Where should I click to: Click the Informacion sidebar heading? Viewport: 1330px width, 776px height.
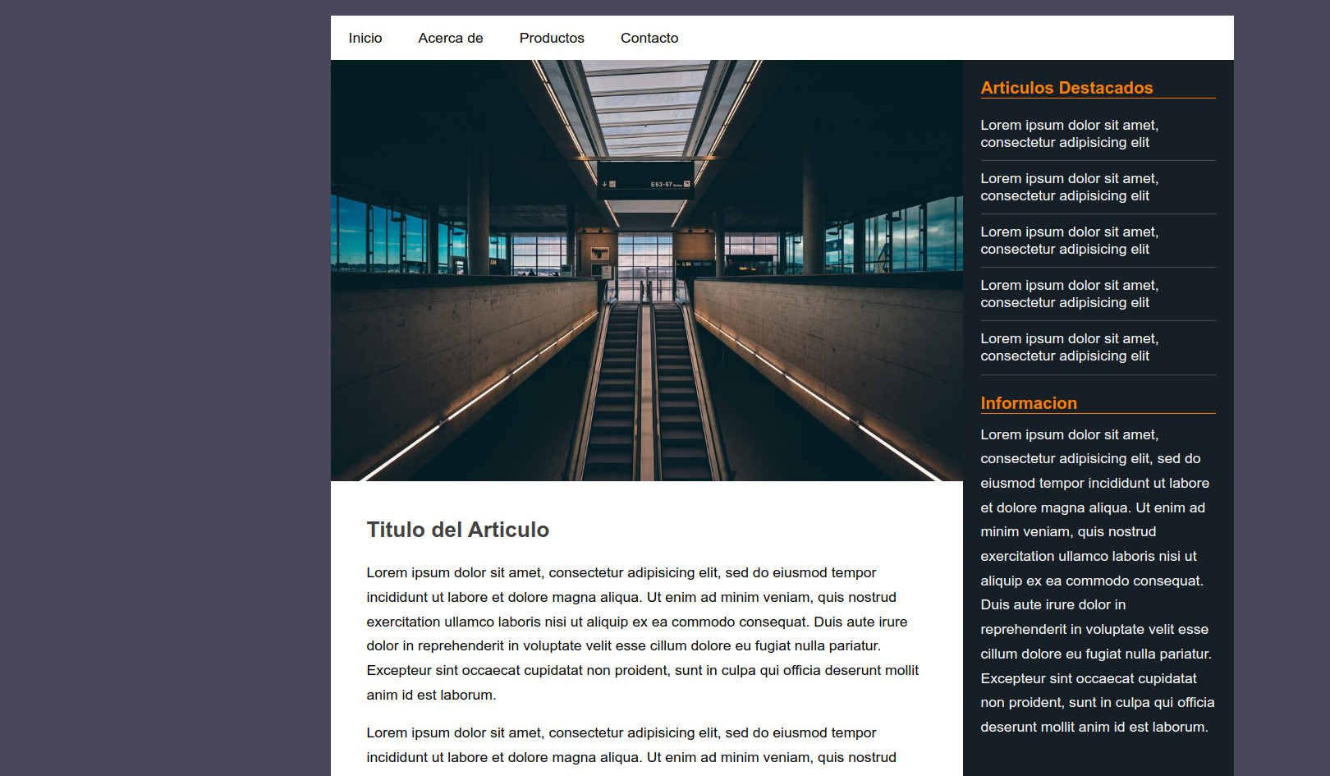(x=1029, y=403)
